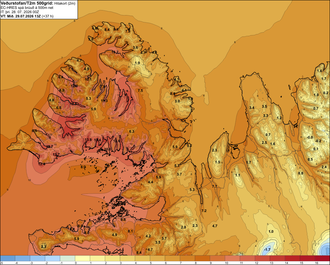Click the 10.1 temperature value on map
Viewport: 330px width, 265px height.
point(88,79)
